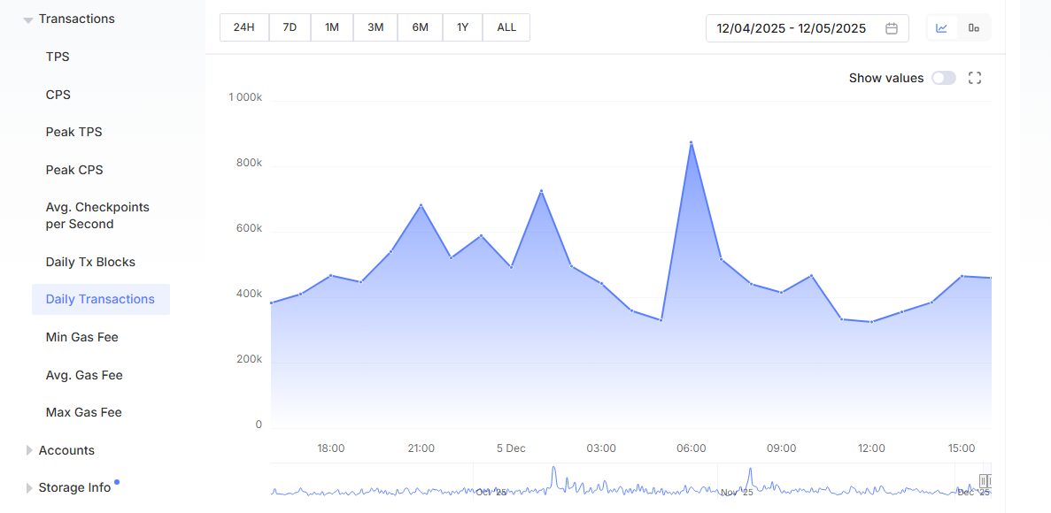View Avg. Checkpoints per Second

[97, 216]
